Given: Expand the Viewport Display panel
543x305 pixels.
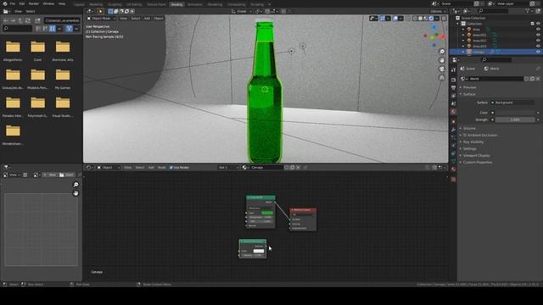Looking at the screenshot, I should (477, 156).
